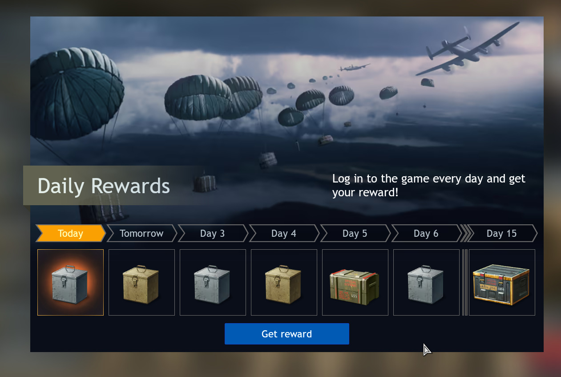The width and height of the screenshot is (561, 377).
Task: Switch to the Tomorrow tab
Action: click(x=142, y=233)
